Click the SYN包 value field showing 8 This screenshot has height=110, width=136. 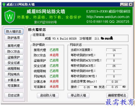(x=114, y=55)
